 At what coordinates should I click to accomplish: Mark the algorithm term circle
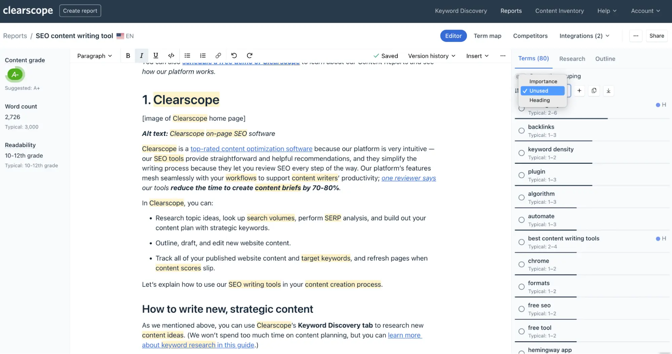(x=521, y=198)
